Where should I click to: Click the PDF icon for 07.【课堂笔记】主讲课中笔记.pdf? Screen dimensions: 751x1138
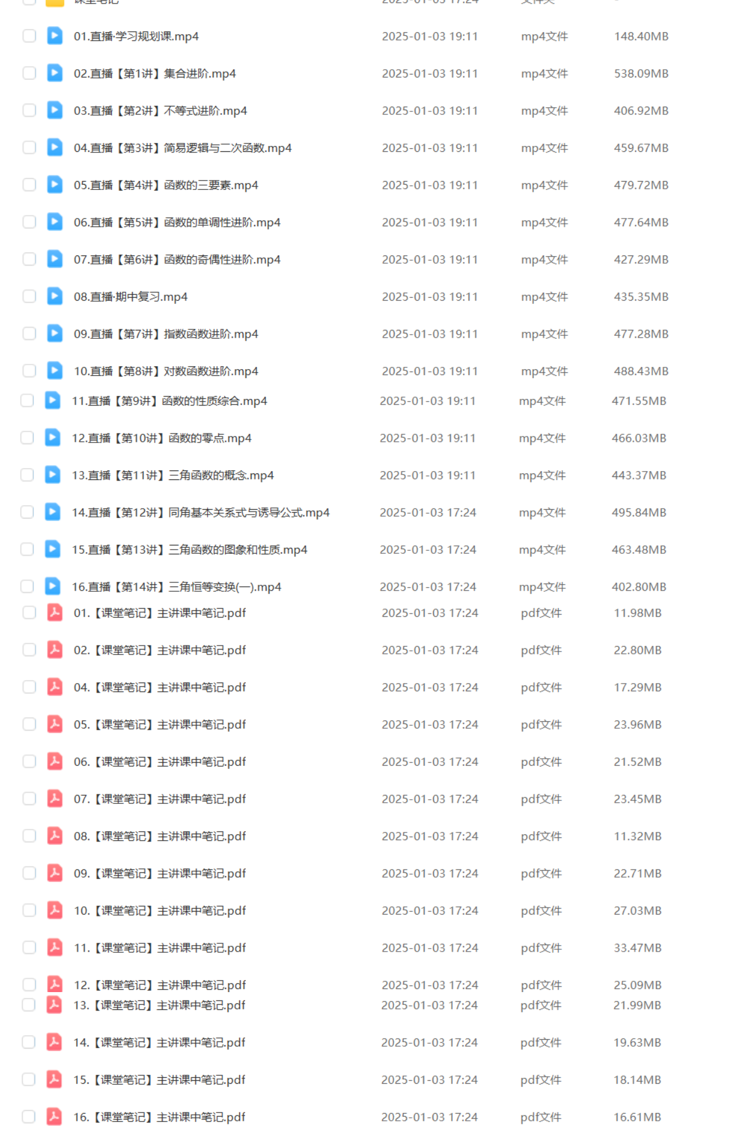click(x=55, y=799)
